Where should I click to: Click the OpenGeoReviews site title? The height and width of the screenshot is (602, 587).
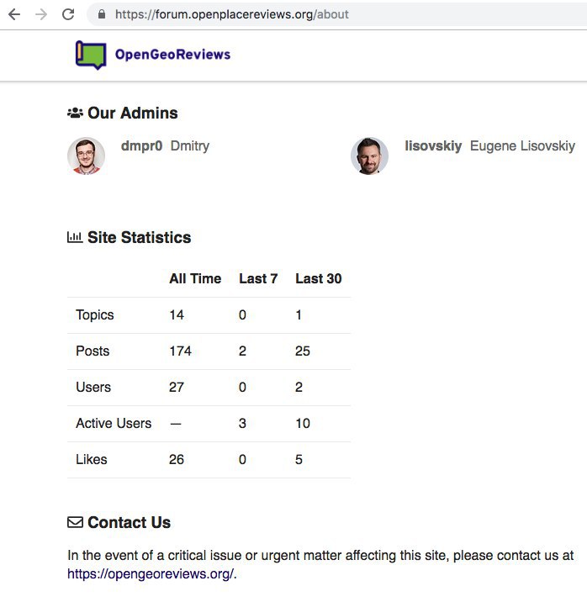click(x=172, y=55)
